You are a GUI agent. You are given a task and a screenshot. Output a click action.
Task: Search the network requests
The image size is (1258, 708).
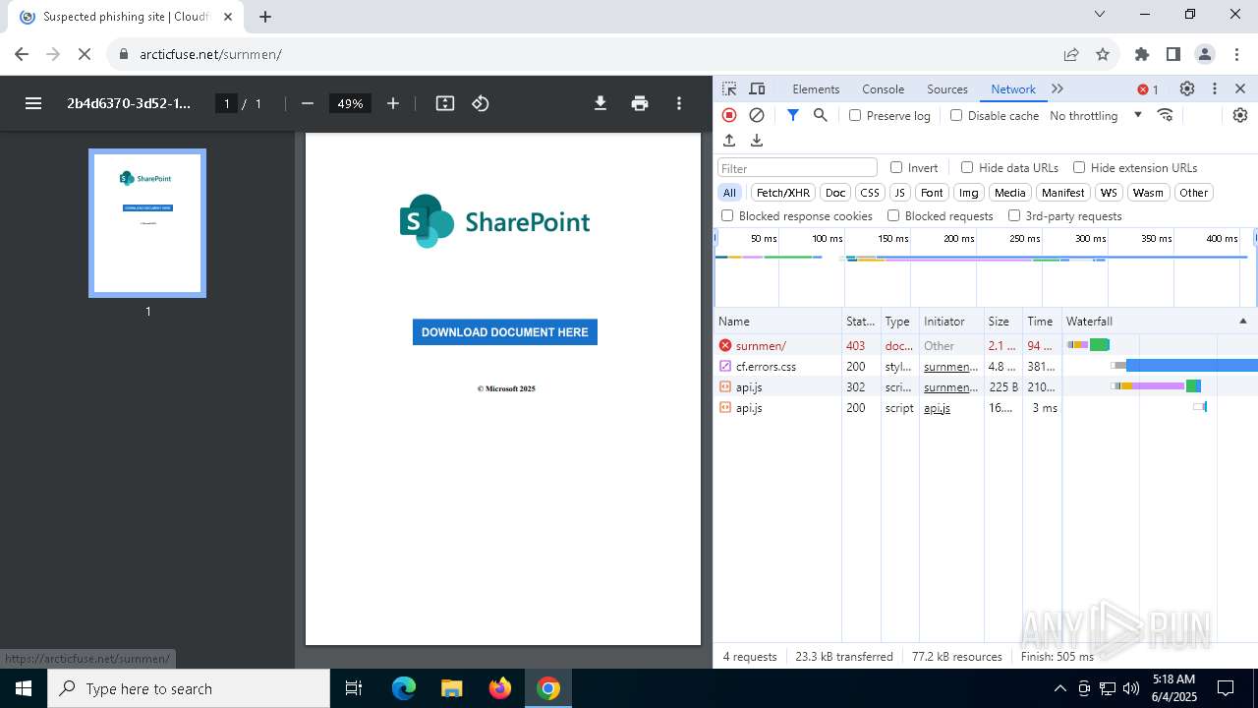click(x=821, y=115)
